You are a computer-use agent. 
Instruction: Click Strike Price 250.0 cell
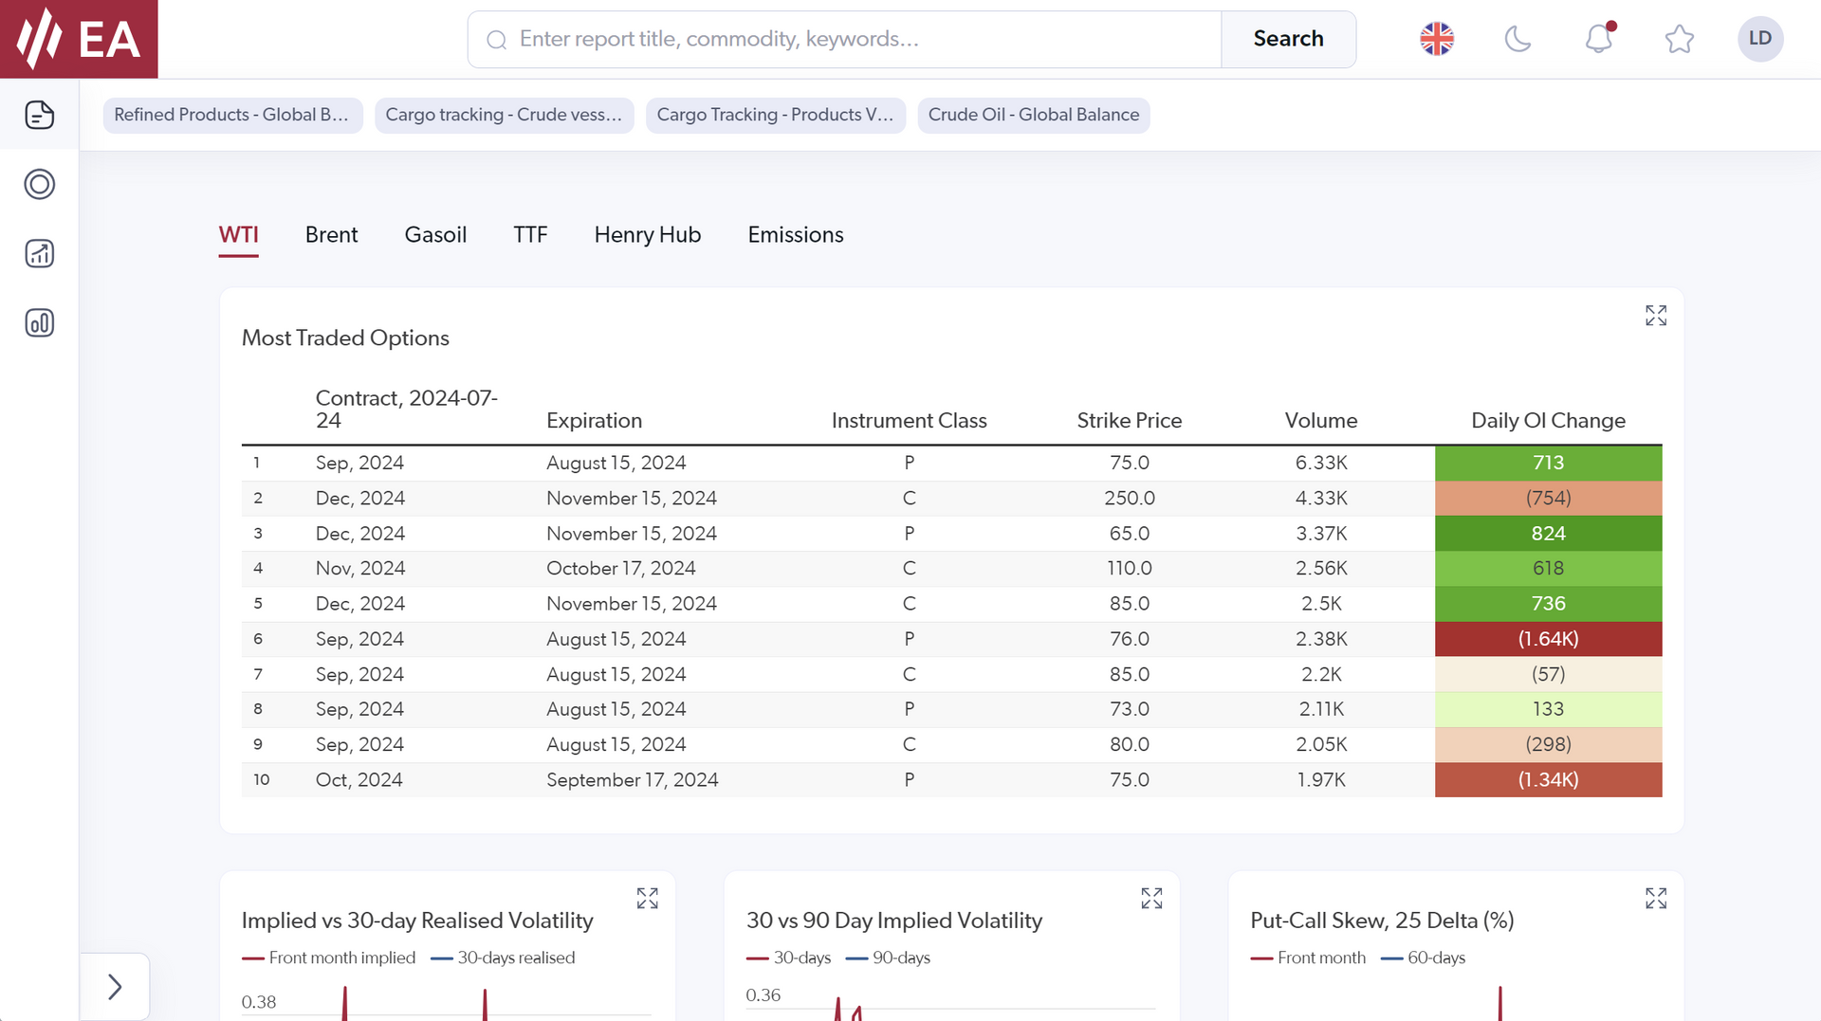coord(1129,498)
